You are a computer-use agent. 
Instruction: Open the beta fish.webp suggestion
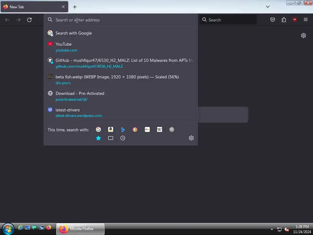tap(120, 80)
